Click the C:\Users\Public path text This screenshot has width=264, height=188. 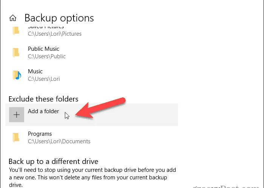point(47,56)
